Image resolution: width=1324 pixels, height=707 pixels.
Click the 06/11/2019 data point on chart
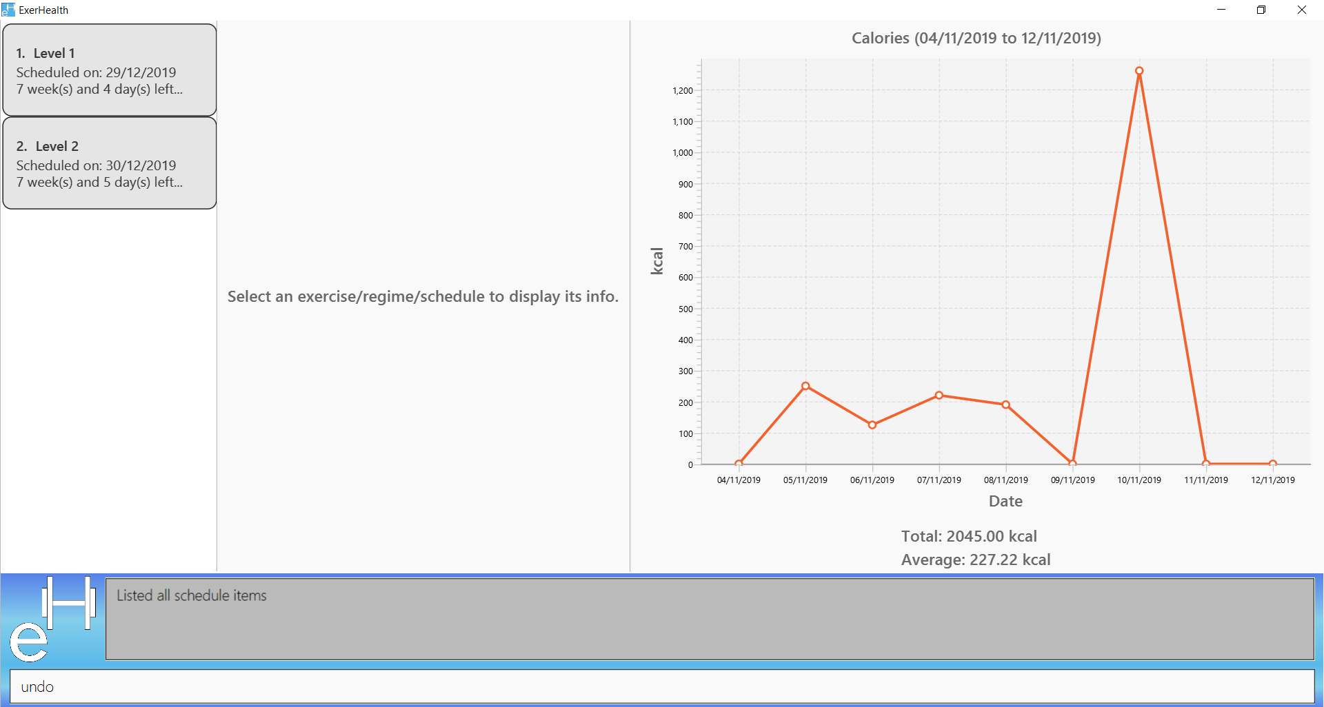point(872,425)
